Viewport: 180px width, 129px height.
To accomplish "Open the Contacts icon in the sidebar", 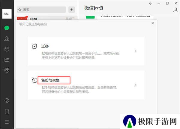I will 7,39.
